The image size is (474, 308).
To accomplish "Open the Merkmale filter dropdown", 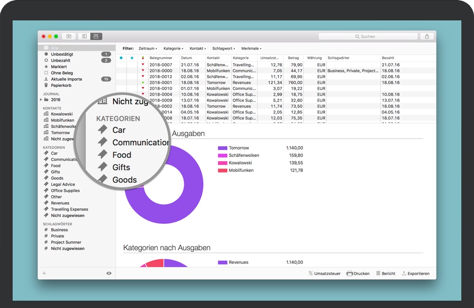I will [251, 49].
